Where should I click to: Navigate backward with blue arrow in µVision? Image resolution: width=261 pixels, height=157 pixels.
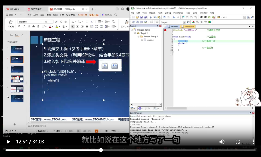click(174, 17)
